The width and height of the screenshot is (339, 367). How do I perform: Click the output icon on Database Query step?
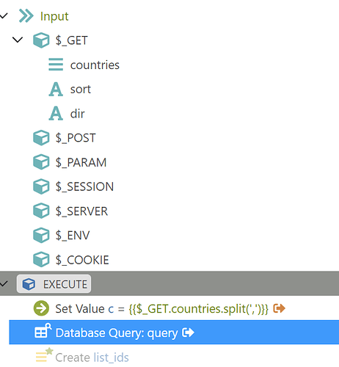pyautogui.click(x=188, y=333)
